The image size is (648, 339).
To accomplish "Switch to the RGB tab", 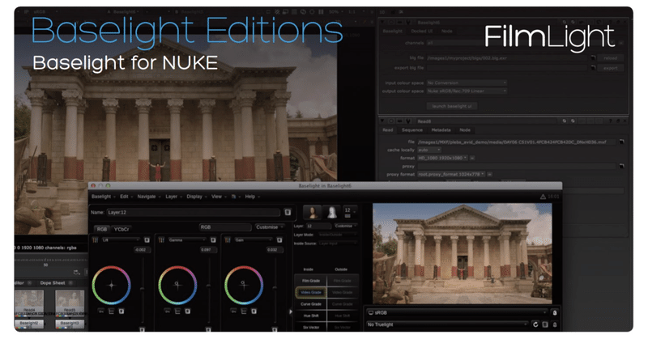I will pos(102,229).
